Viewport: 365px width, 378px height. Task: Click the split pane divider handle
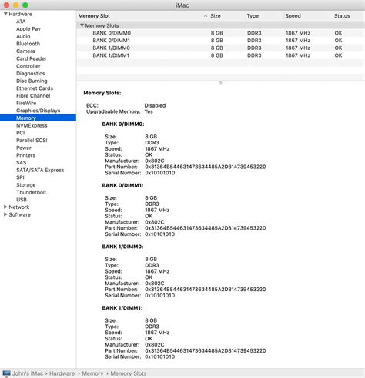[220, 82]
